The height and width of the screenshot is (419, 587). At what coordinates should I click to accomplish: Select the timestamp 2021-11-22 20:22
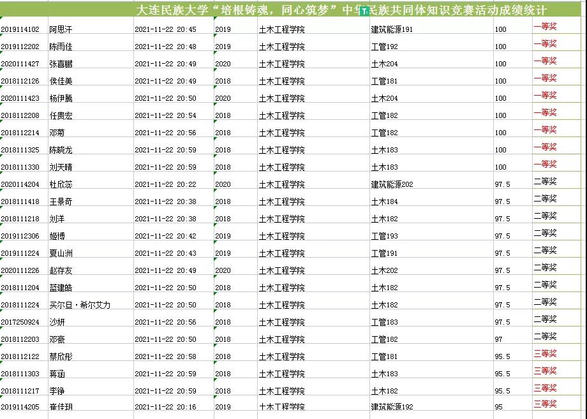[x=165, y=184]
